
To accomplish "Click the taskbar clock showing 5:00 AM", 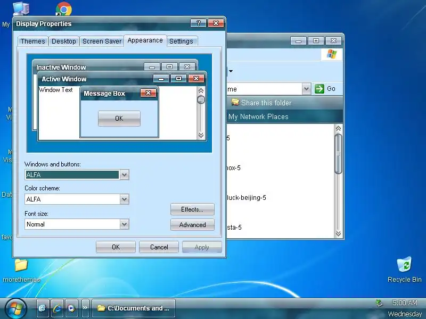I will pos(405,303).
